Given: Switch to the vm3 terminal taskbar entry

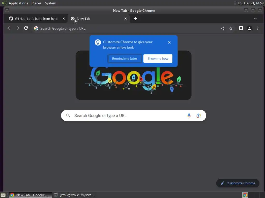Looking at the screenshot, I should pyautogui.click(x=74, y=195).
